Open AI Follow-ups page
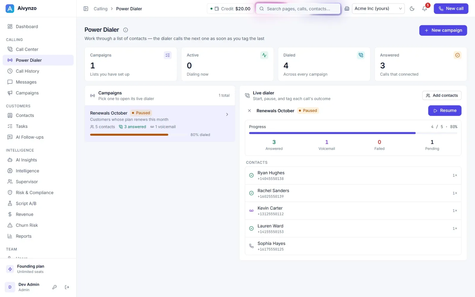The image size is (475, 297). point(38,137)
